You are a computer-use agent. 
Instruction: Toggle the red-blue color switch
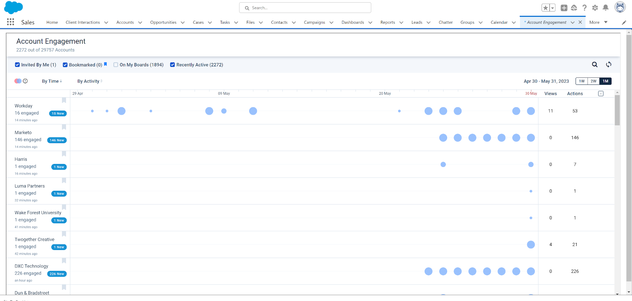(x=18, y=81)
